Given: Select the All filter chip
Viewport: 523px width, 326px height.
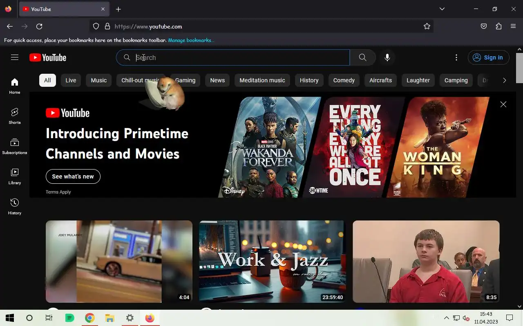Looking at the screenshot, I should point(47,80).
